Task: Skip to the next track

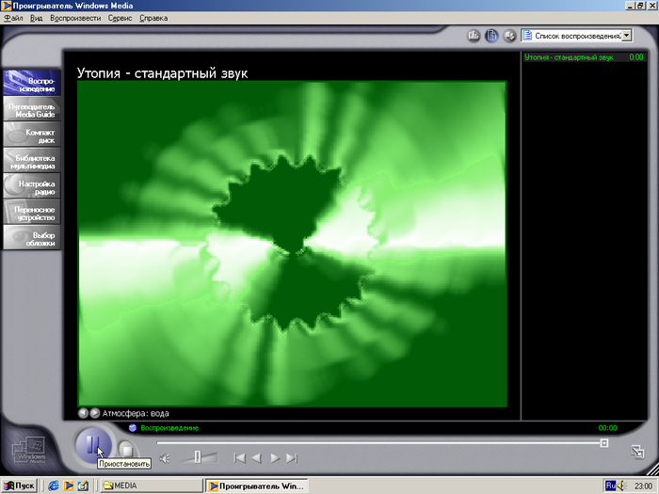Action: 292,458
